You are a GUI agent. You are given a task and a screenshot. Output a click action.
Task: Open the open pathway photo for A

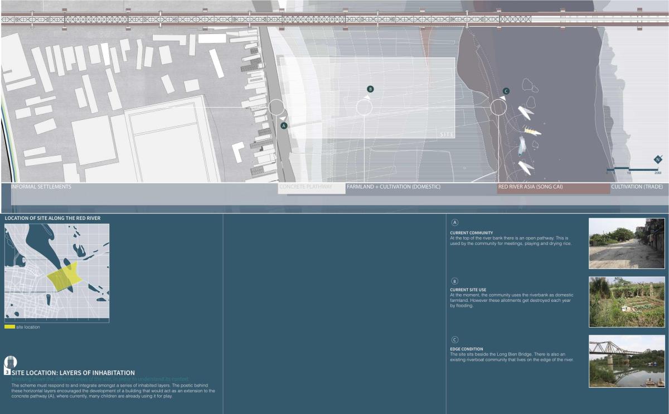coord(627,243)
